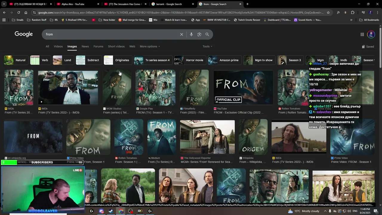
Task: Open the Twitch Emote Resizer bookmark
Action: tap(247, 20)
